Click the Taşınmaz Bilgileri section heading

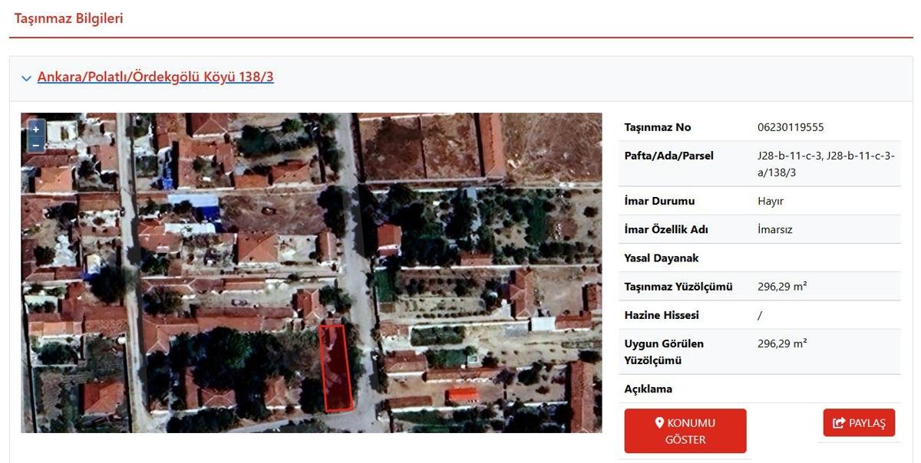68,18
